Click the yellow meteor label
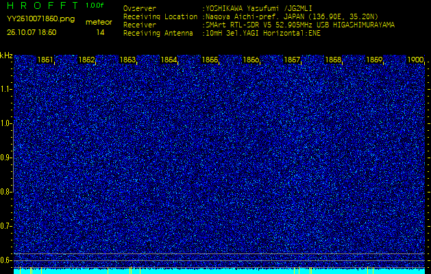The height and width of the screenshot is (274, 431). tap(99, 22)
